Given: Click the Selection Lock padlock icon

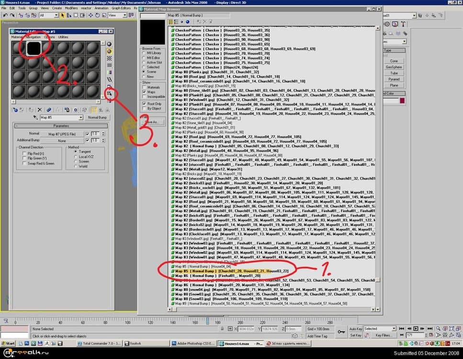Looking at the screenshot, I should click(x=222, y=328).
